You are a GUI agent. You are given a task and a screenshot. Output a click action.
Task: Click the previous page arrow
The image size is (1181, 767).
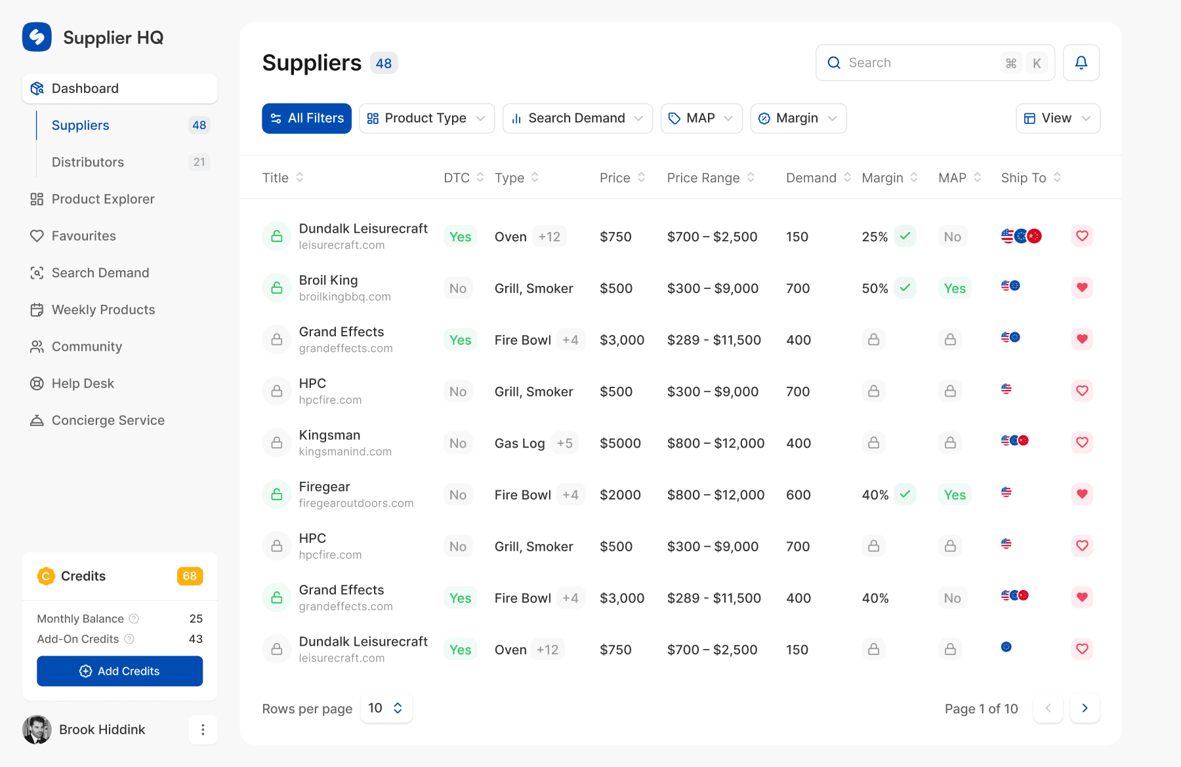click(x=1048, y=708)
